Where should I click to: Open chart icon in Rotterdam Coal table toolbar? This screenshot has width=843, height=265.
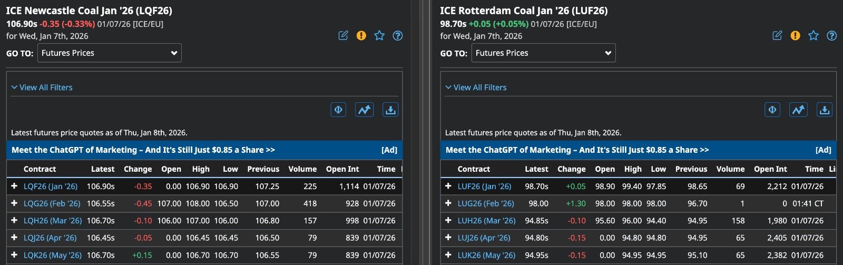(x=798, y=110)
